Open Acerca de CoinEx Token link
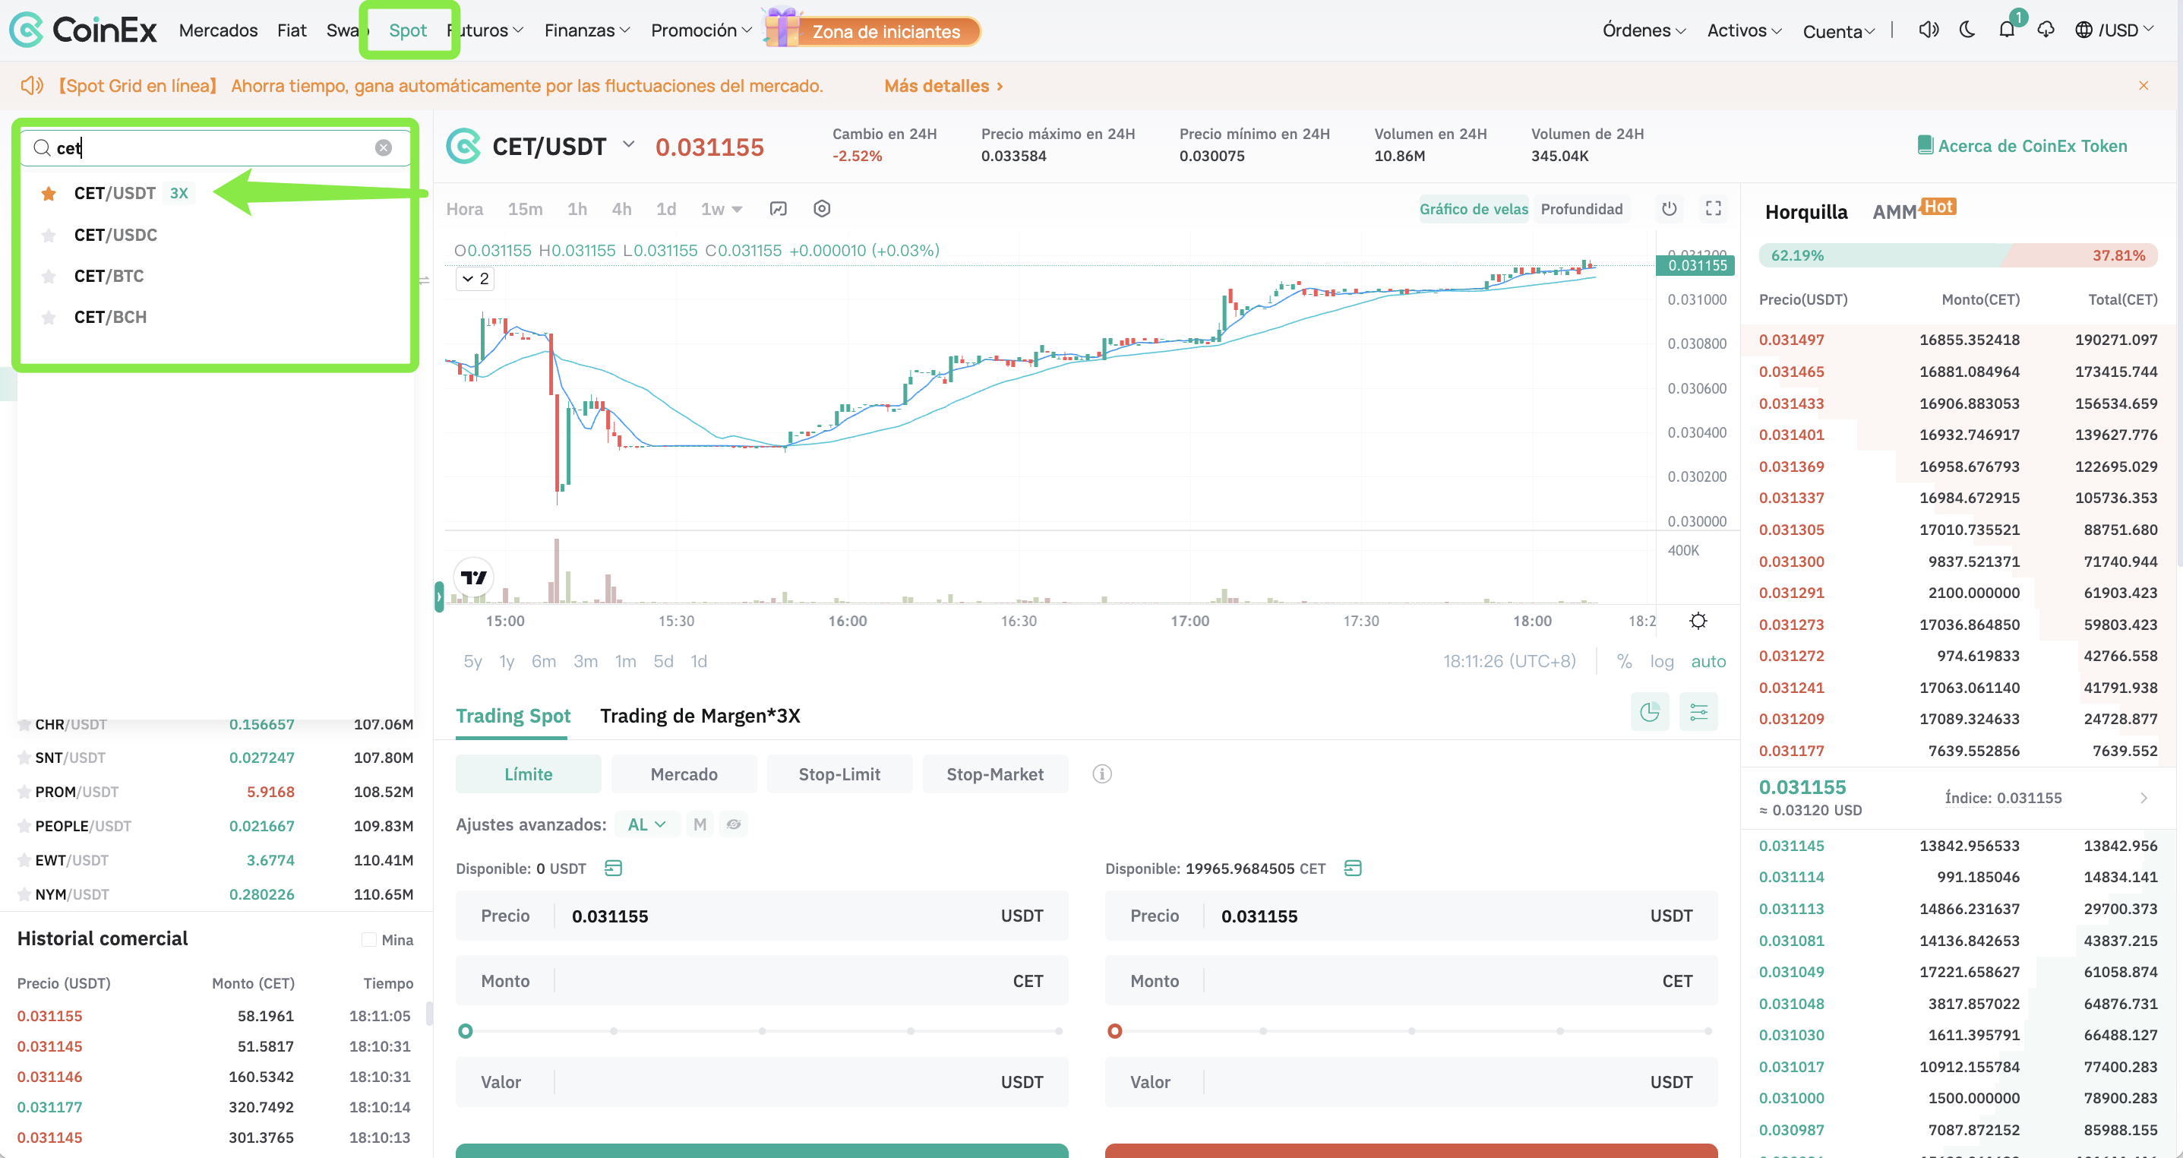The width and height of the screenshot is (2183, 1158). pyautogui.click(x=2022, y=146)
